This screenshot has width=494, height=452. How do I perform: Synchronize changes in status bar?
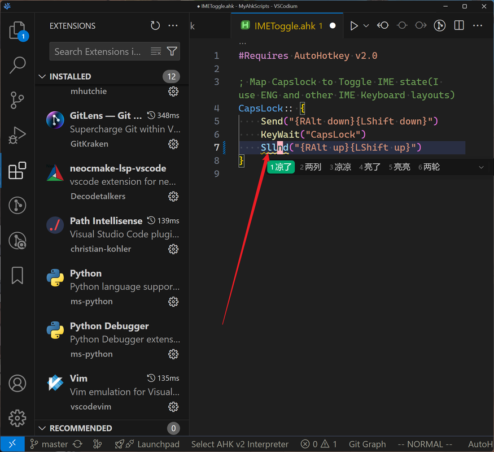point(77,444)
